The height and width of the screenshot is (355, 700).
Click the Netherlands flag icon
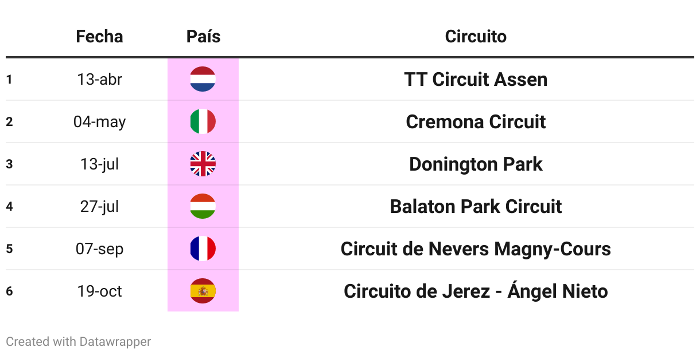(203, 79)
